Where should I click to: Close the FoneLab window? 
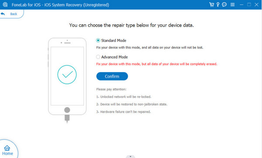click(x=256, y=5)
